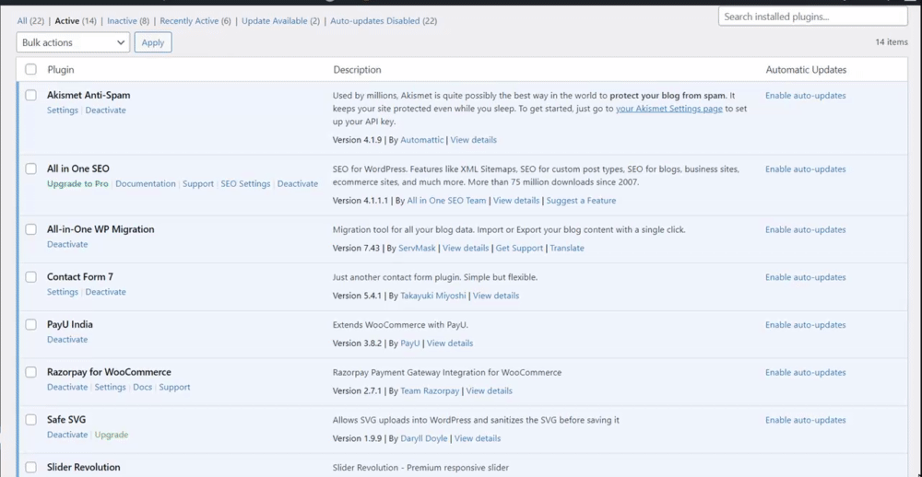Viewport: 922px width, 477px height.
Task: Tick the All-in-One WP Migration checkbox
Action: (30, 229)
